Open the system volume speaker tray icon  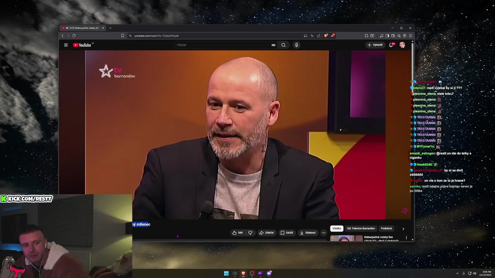475,273
